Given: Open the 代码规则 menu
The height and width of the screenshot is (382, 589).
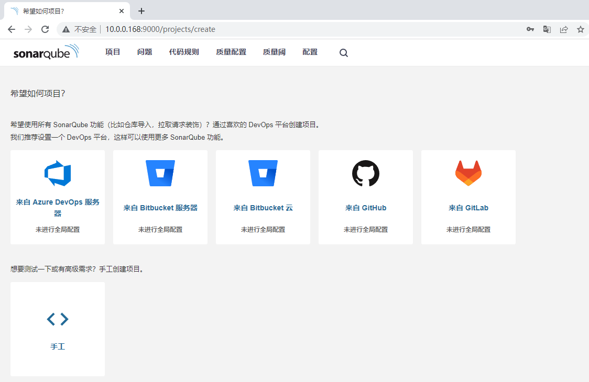Looking at the screenshot, I should (x=184, y=52).
